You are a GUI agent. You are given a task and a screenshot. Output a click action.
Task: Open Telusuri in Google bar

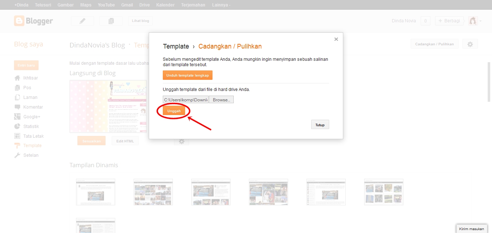click(x=43, y=5)
